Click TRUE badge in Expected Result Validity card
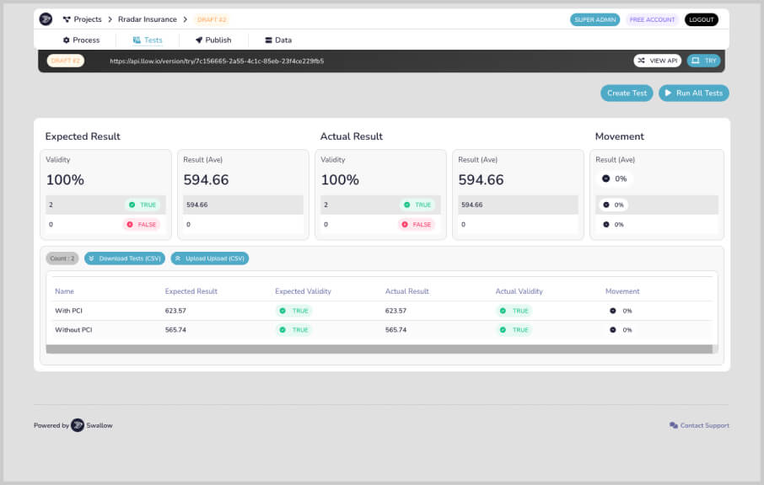The width and height of the screenshot is (764, 485). click(143, 205)
